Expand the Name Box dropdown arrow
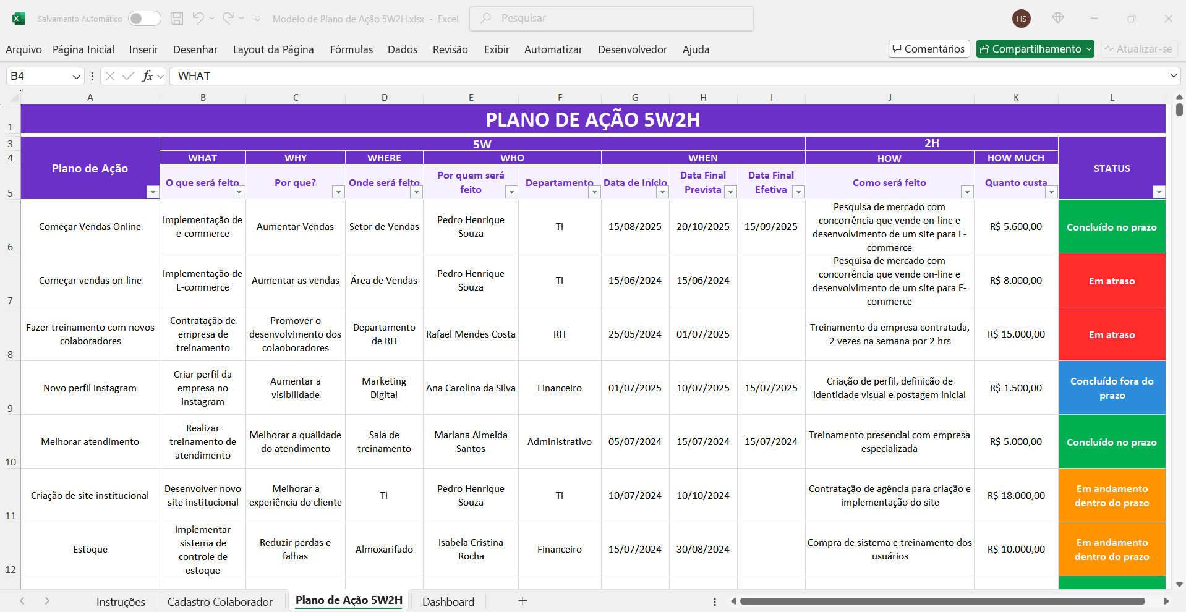 tap(77, 77)
